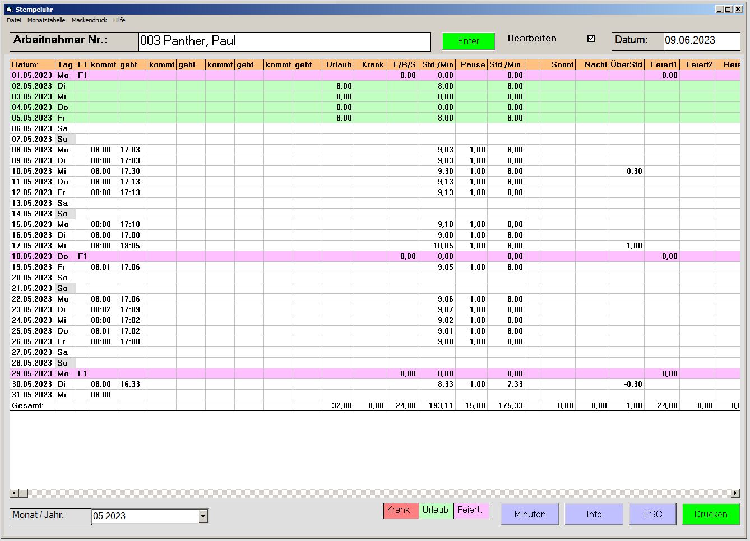Image resolution: width=750 pixels, height=541 pixels.
Task: Open the Maskendruck menu
Action: pos(89,20)
